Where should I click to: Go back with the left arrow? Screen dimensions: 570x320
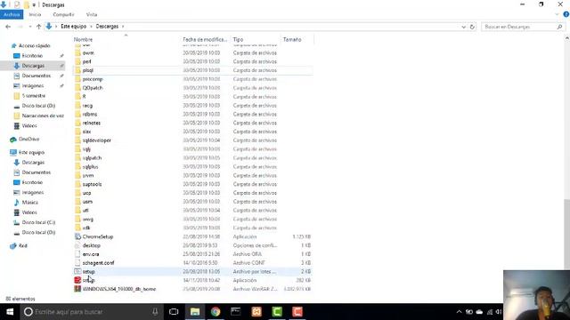click(8, 27)
